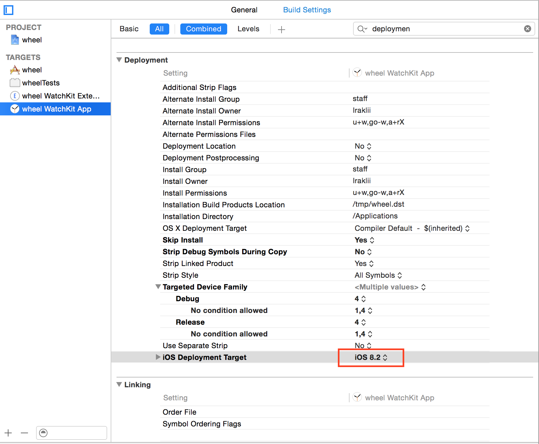
Task: Click wheel WatchKit App column header in Linking
Action: click(394, 398)
